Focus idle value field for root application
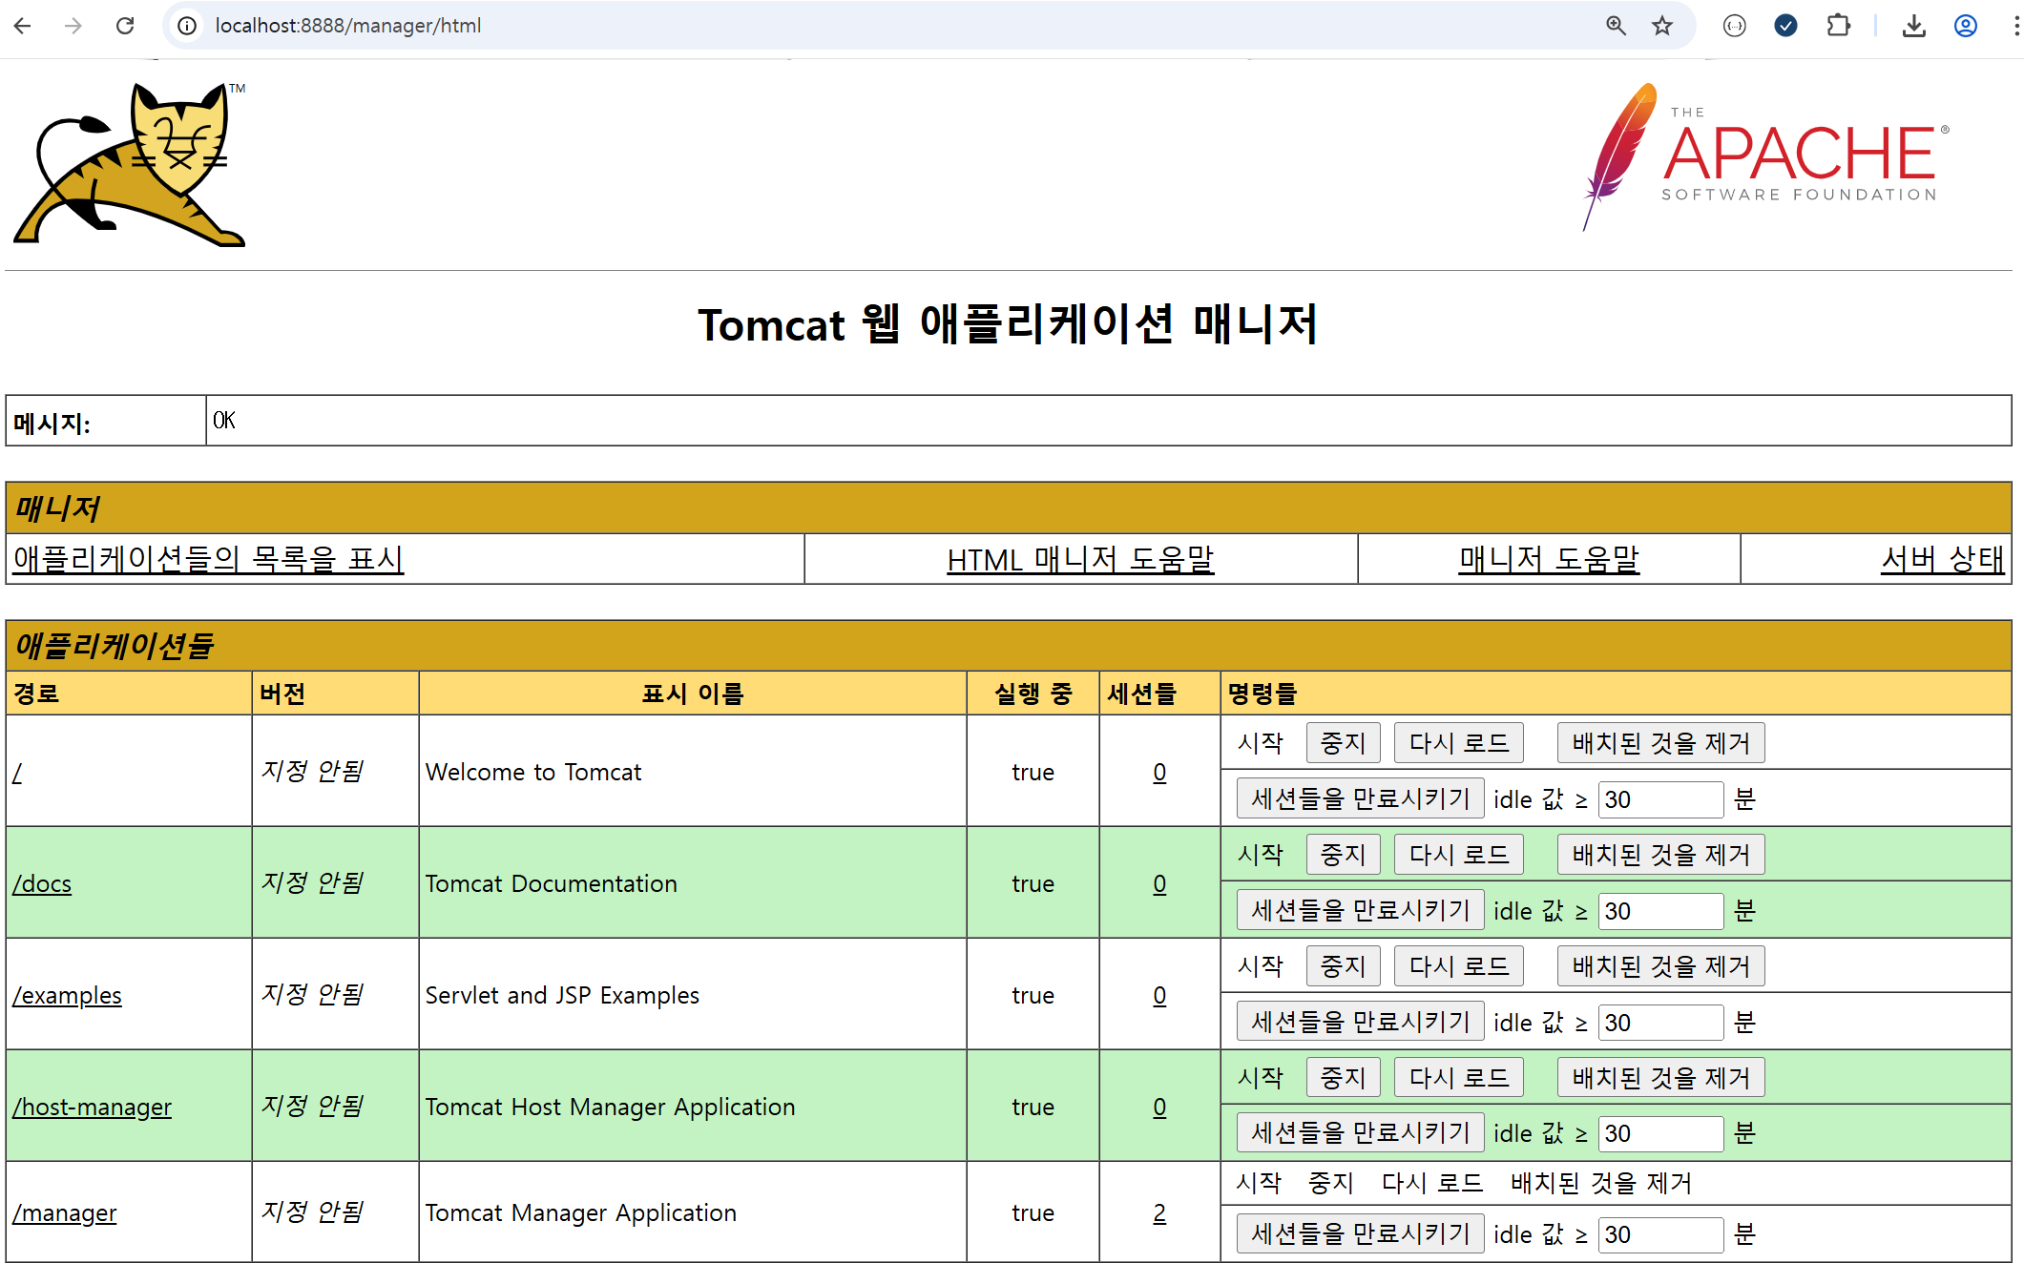2024x1284 pixels. coord(1660,799)
